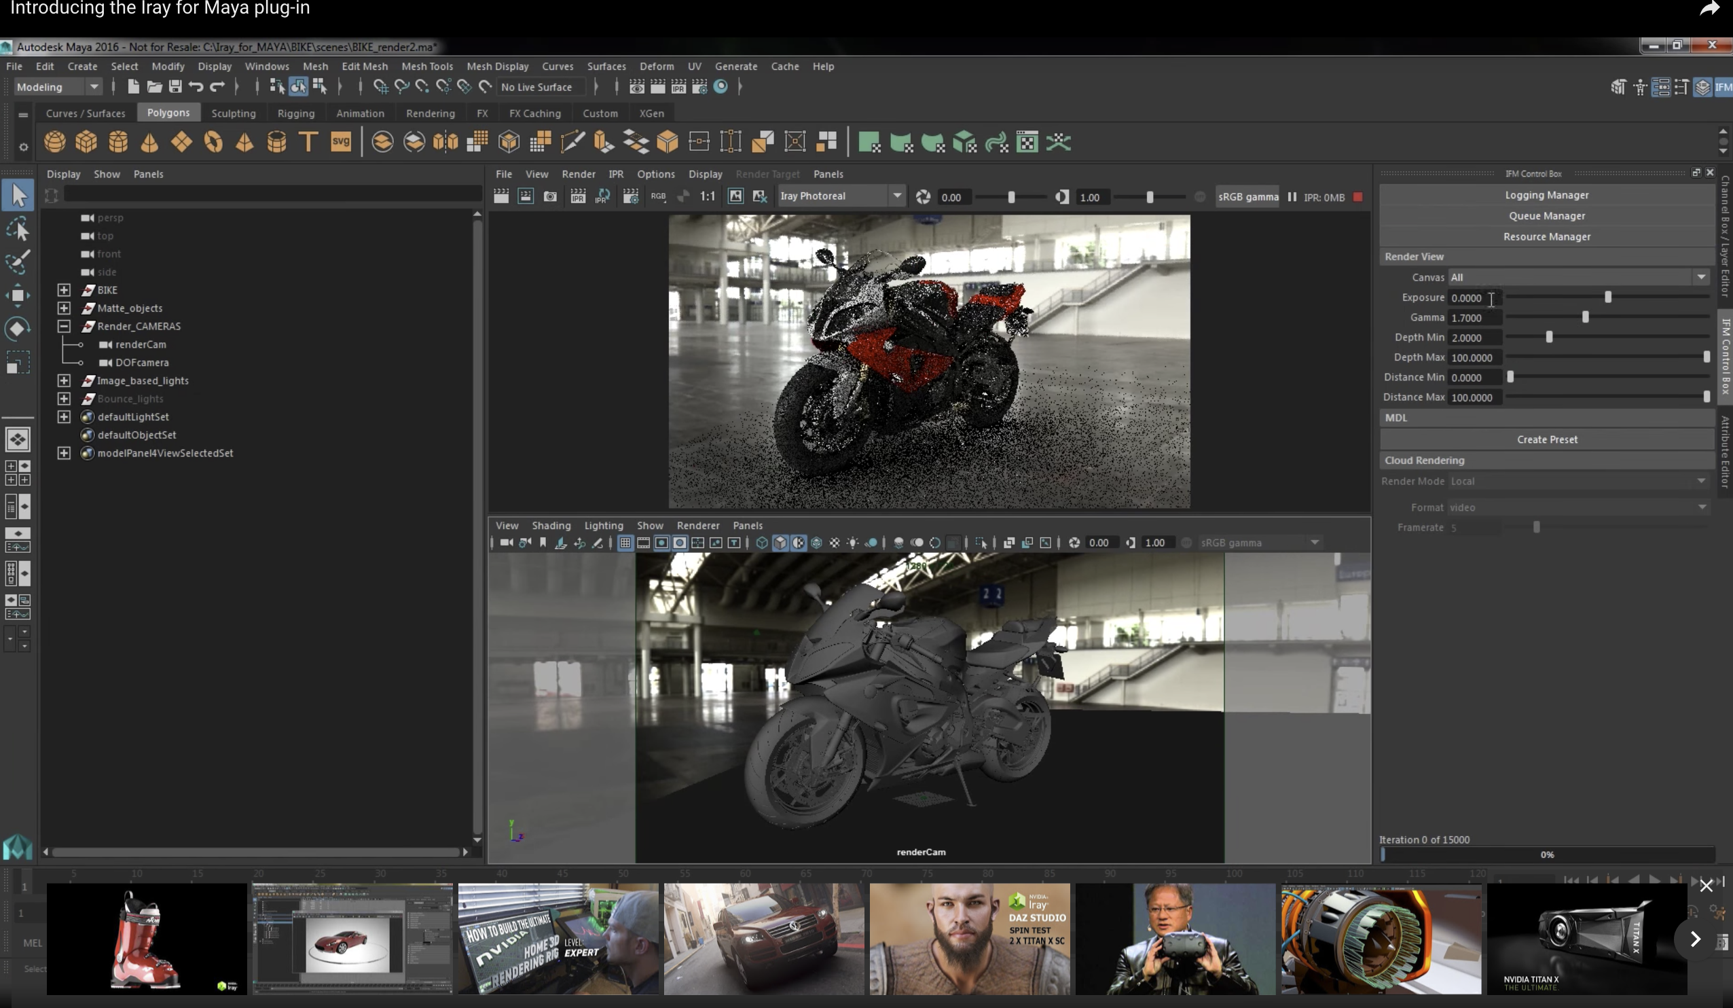This screenshot has width=1733, height=1008.
Task: Create a polygon torus from the shelf
Action: [x=213, y=143]
